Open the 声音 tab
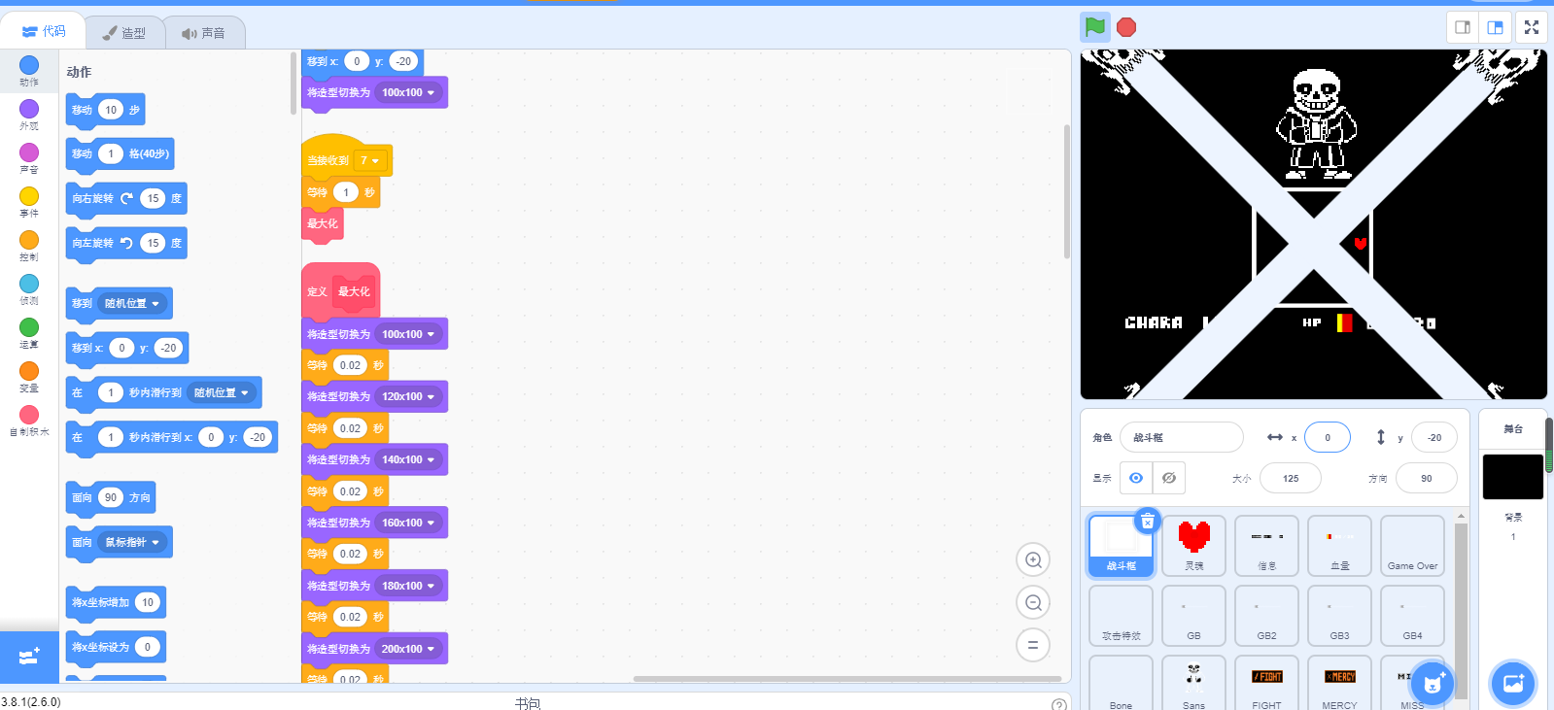The image size is (1554, 710). click(x=203, y=33)
